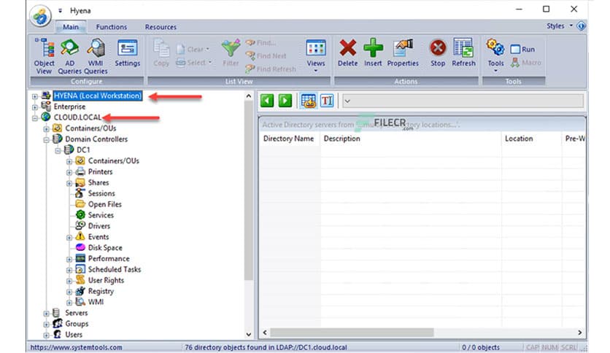This screenshot has width=610, height=353.
Task: Click the Find... command
Action: pos(261,42)
